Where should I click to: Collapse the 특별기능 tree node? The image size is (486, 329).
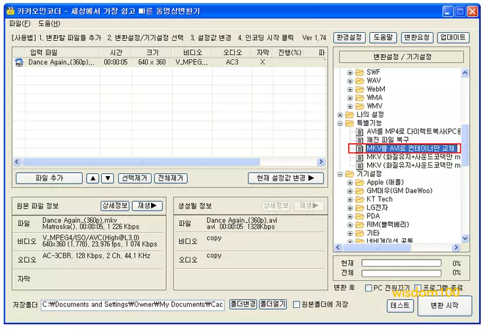pyautogui.click(x=341, y=123)
